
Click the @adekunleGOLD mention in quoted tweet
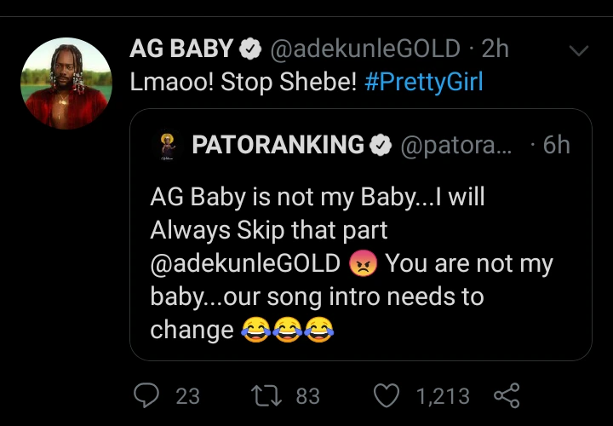pos(246,264)
